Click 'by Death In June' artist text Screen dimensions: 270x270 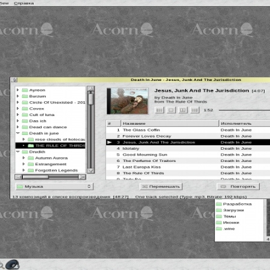point(173,98)
